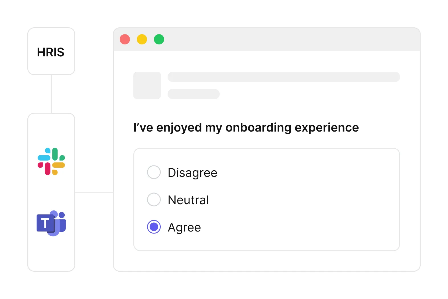Click the vertical connector line below HRIS
Image resolution: width=448 pixels, height=299 pixels.
tap(51, 94)
